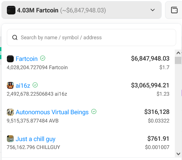Click the $0.03322 AVB price
Image resolution: width=182 pixels, height=160 pixels.
click(x=159, y=121)
